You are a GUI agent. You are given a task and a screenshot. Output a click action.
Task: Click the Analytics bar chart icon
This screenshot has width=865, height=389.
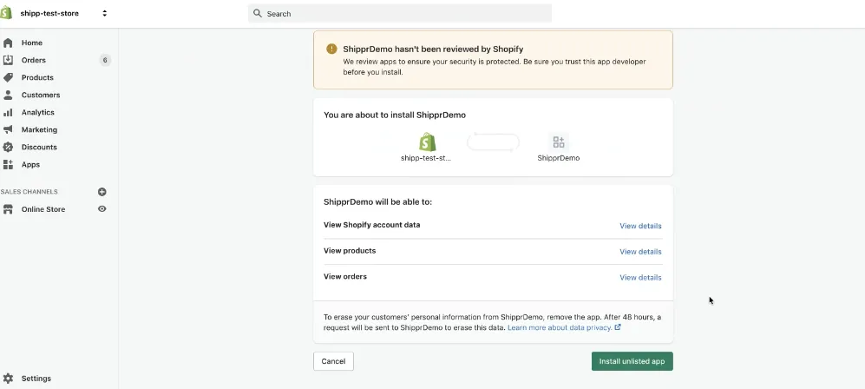[8, 112]
